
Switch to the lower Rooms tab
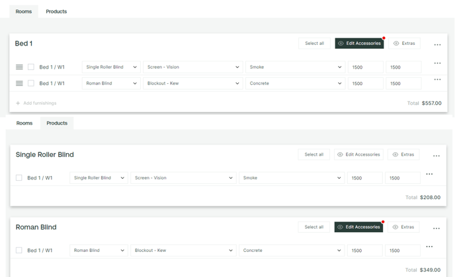(24, 123)
